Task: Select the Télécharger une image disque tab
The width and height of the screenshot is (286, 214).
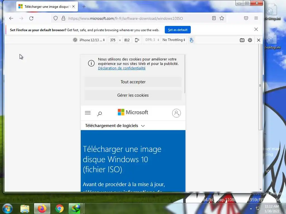Action: (x=47, y=7)
